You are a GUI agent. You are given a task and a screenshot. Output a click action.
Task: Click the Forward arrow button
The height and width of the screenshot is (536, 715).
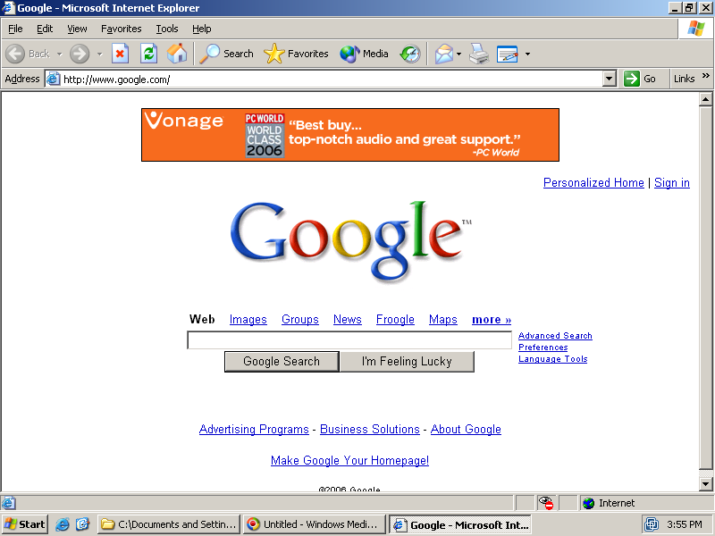pyautogui.click(x=80, y=54)
